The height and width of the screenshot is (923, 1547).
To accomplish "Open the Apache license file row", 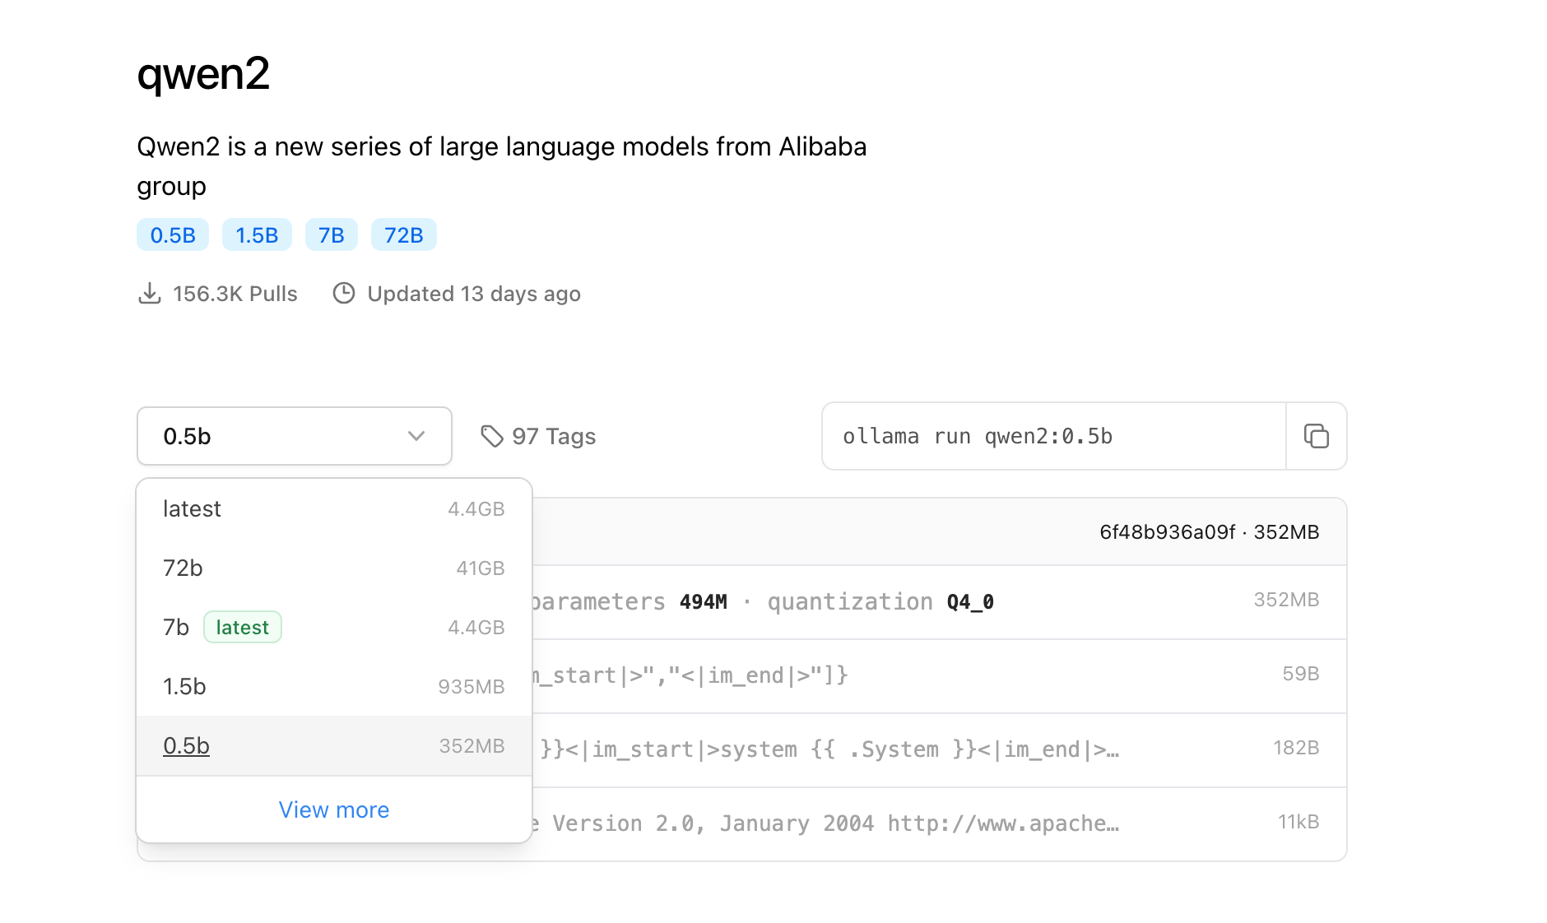I will click(x=905, y=823).
